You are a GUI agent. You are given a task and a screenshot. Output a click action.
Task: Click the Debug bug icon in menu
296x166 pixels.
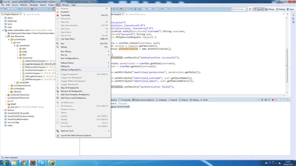pos(58,47)
